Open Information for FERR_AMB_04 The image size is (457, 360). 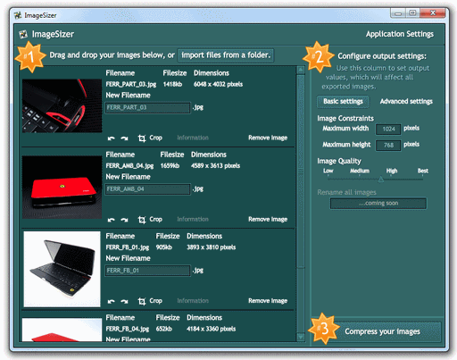193,219
